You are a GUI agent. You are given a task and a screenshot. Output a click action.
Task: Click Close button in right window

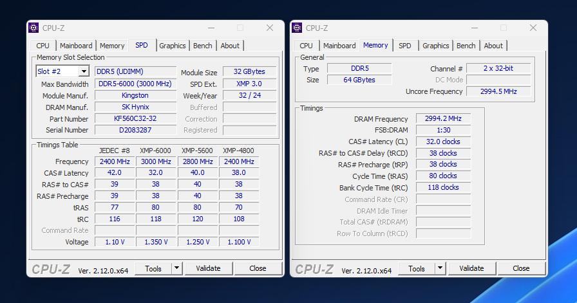pos(521,269)
